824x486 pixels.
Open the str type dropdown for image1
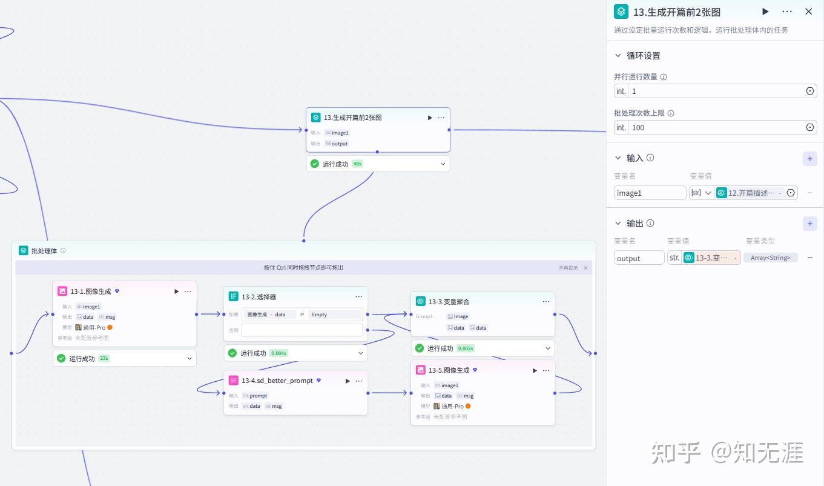coord(702,193)
